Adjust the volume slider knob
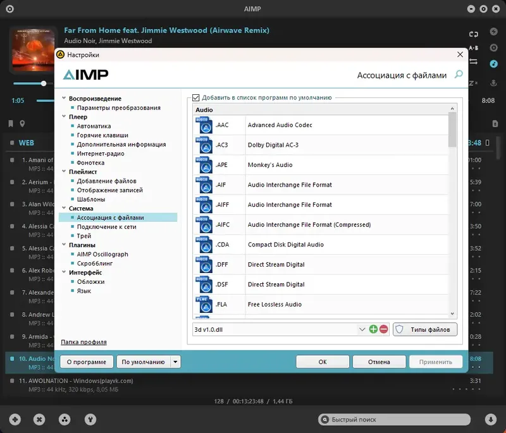 [x=44, y=83]
